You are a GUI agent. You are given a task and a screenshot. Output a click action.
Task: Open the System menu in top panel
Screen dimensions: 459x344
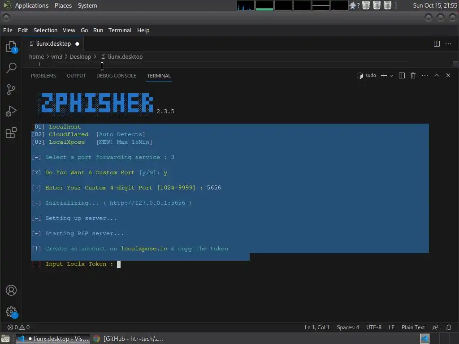[x=87, y=5]
